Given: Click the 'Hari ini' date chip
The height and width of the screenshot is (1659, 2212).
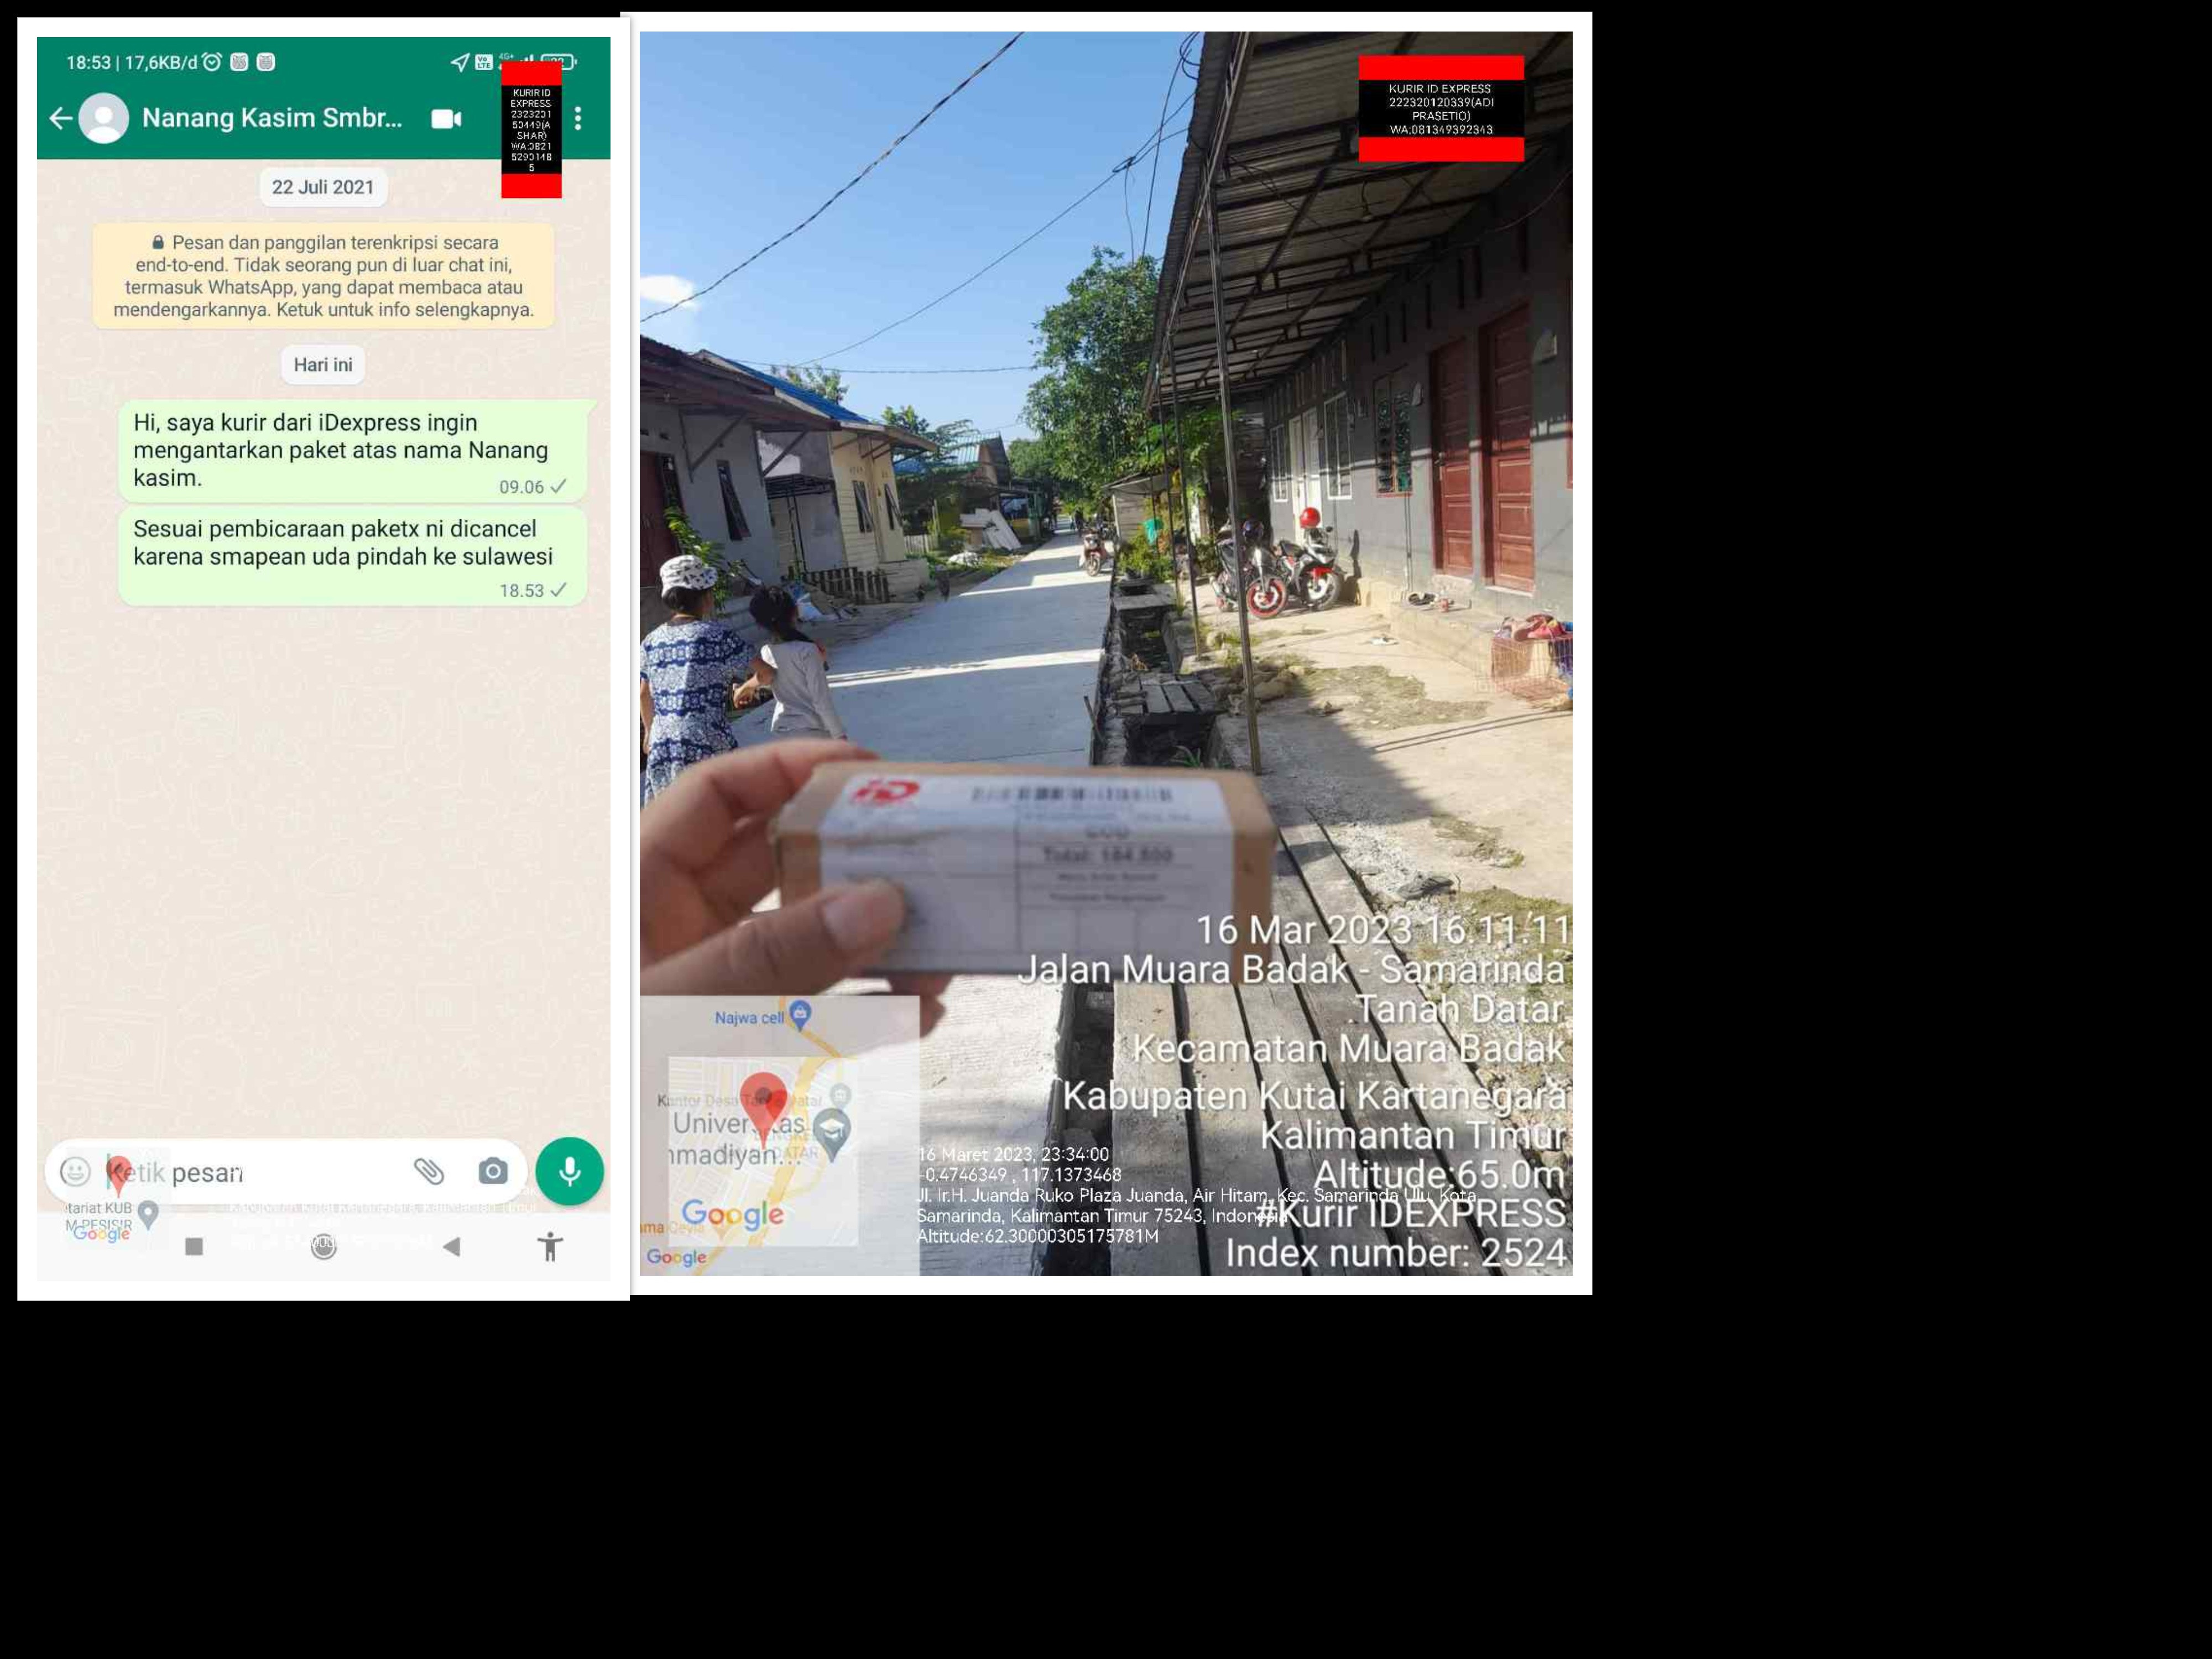Looking at the screenshot, I should pyautogui.click(x=323, y=365).
